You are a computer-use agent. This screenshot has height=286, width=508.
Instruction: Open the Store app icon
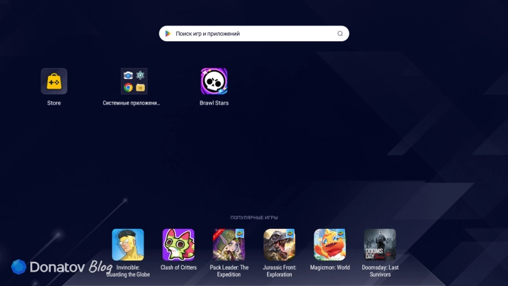click(x=54, y=81)
